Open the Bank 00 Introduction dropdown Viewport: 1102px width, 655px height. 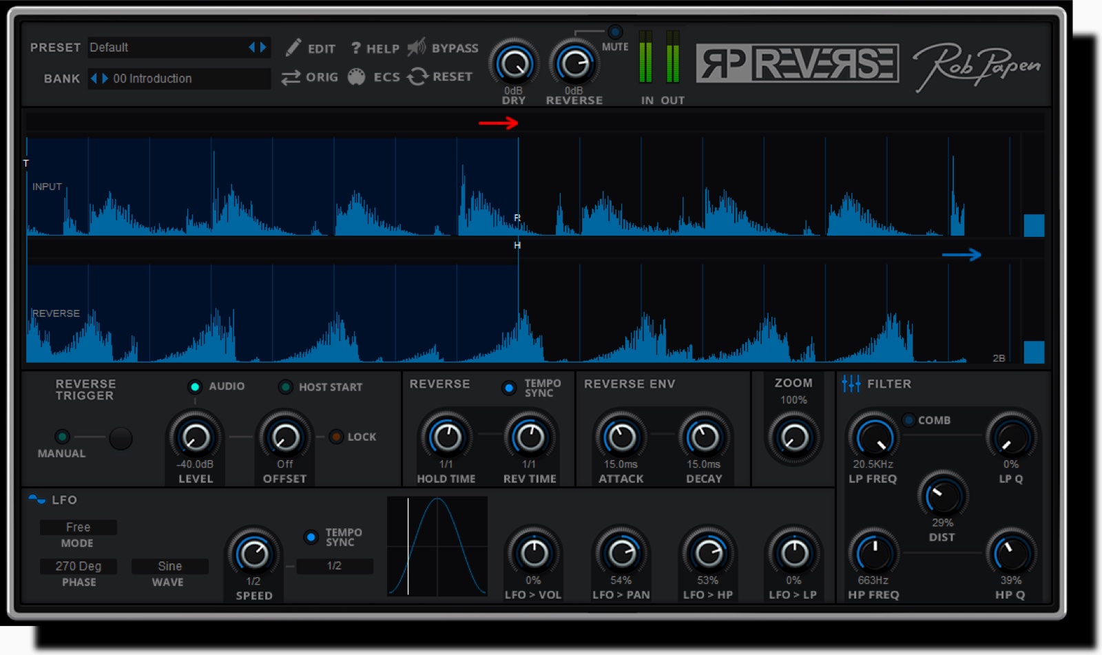[x=178, y=79]
